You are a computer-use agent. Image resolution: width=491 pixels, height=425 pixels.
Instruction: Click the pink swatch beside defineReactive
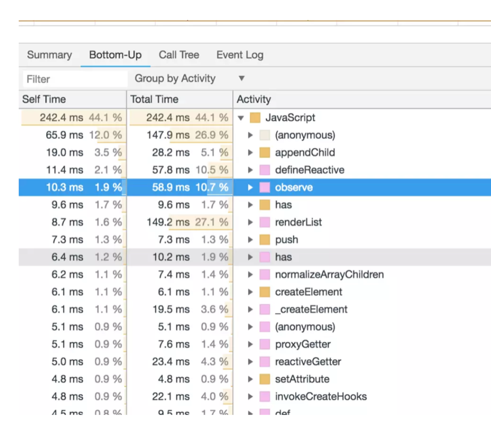[265, 170]
